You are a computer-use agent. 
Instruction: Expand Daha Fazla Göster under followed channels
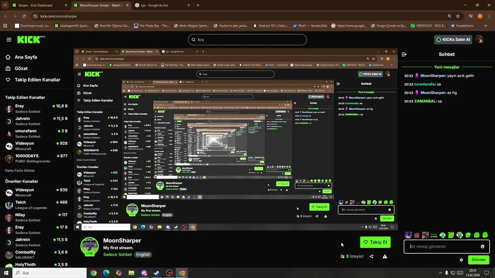pos(20,170)
